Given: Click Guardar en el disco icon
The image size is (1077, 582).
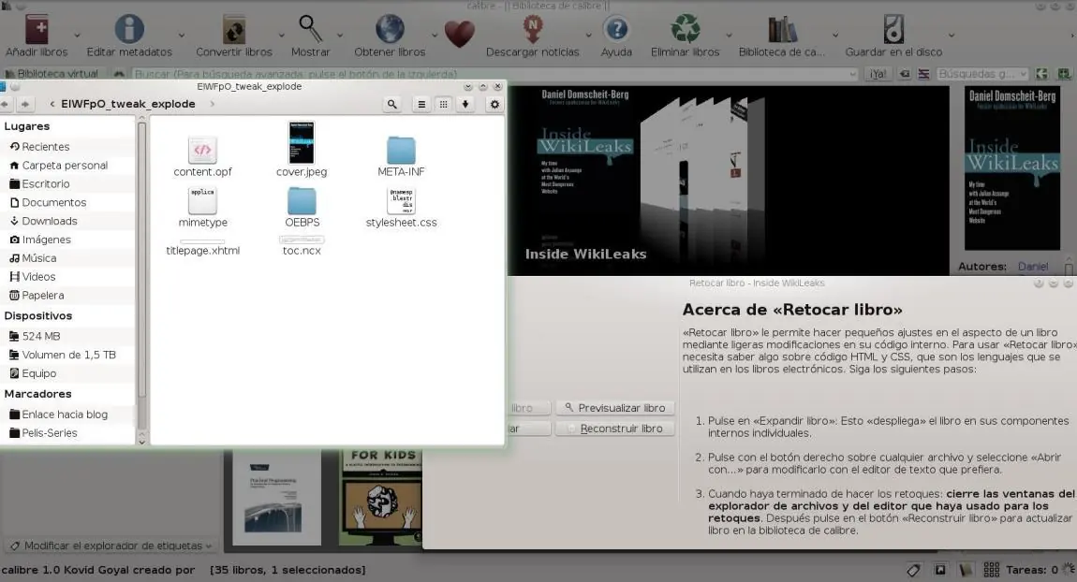Looking at the screenshot, I should [893, 30].
